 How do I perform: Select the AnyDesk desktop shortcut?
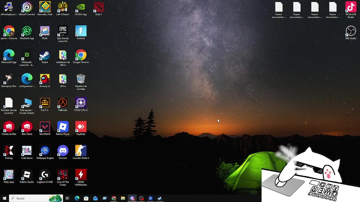[x=81, y=128]
